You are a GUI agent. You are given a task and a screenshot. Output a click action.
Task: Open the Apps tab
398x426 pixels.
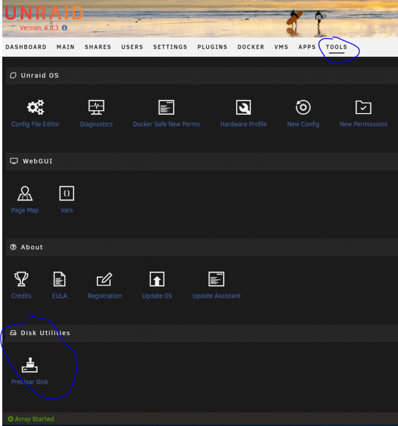(x=307, y=47)
